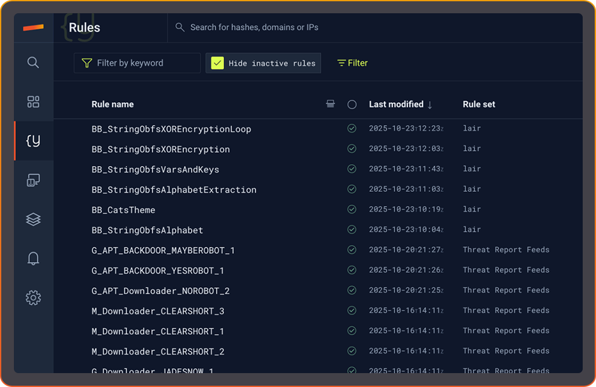Click the Rule set column header
Viewport: 596px width, 387px height.
(x=479, y=104)
